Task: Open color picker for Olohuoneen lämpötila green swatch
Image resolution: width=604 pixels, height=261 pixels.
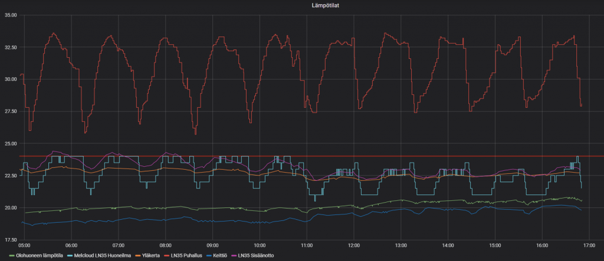Action: [7, 255]
